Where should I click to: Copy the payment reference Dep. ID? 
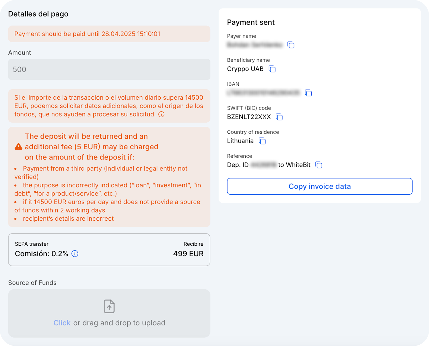coord(319,165)
